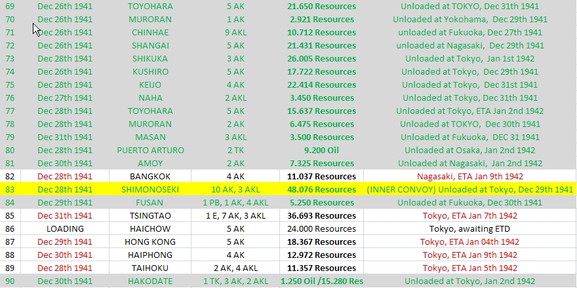This screenshot has width=577, height=288.
Task: Select 'Tokyo, ETA Jan 5th 1942' cell
Action: click(x=470, y=268)
